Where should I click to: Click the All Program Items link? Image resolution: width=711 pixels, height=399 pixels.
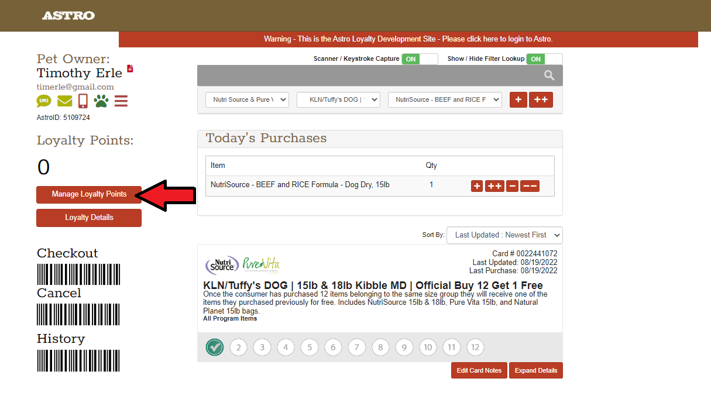(230, 318)
